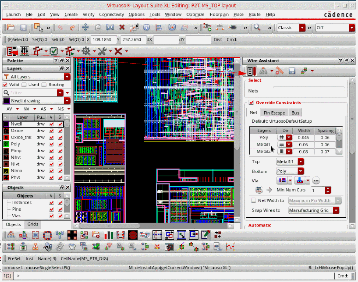Click the black cross pad icon in bottom toolbar

pos(72,235)
